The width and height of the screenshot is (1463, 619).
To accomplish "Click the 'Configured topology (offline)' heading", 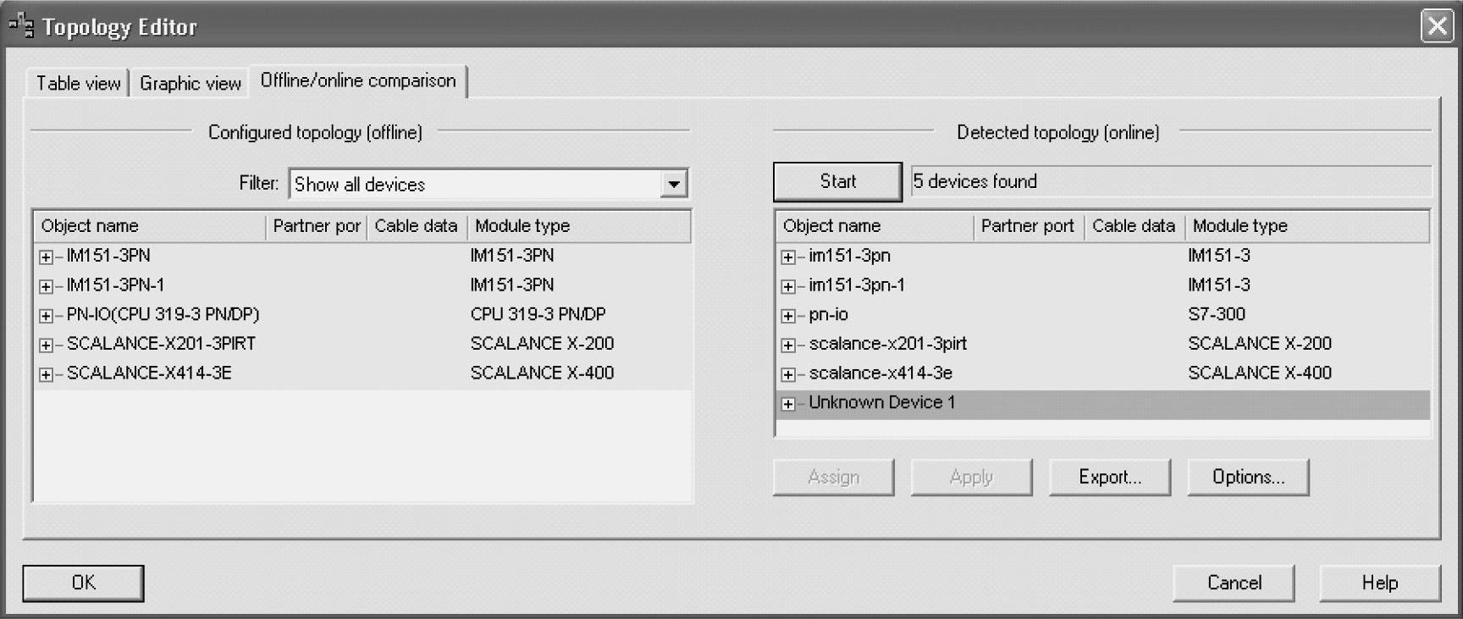I will pyautogui.click(x=315, y=132).
